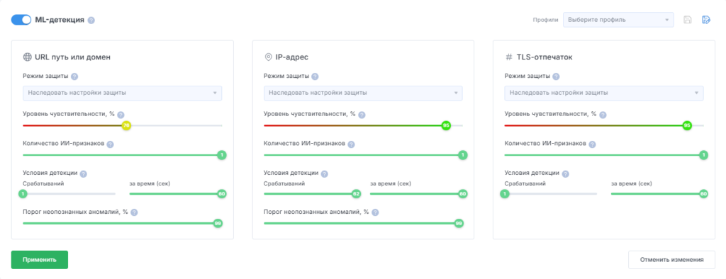Click Срабатываний slider handle 62 in IP-адрес card
The height and width of the screenshot is (279, 726).
[x=356, y=194]
